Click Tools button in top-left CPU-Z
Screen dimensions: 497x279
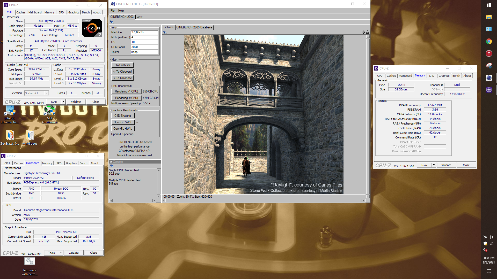tap(54, 102)
